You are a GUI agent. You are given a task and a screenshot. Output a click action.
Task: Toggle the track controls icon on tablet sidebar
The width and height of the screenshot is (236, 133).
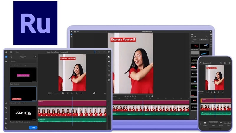tap(6, 123)
